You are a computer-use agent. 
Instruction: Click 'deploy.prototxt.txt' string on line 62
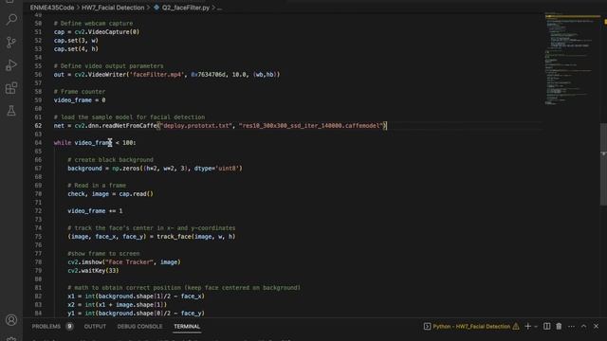click(196, 126)
